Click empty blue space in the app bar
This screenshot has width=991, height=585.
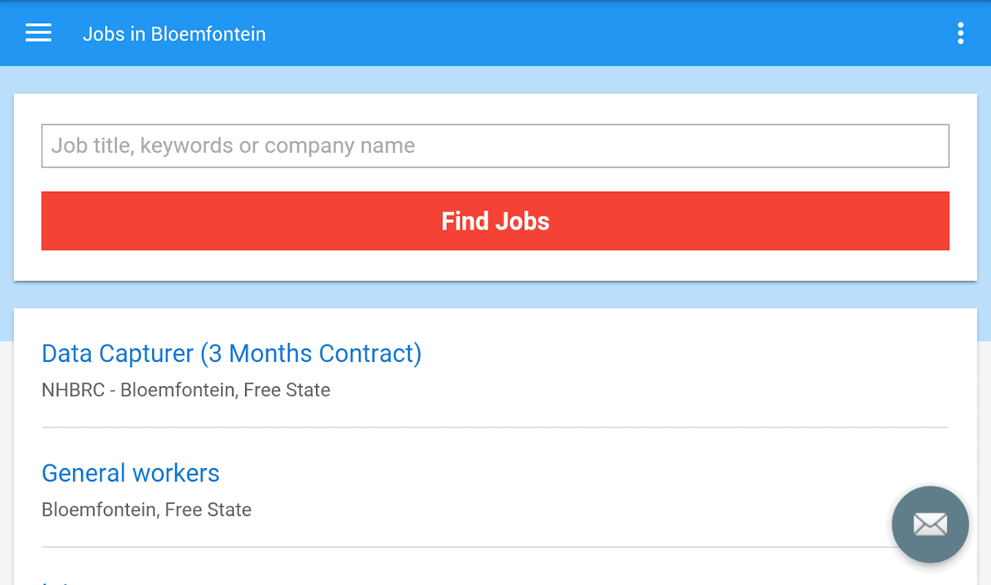tap(585, 34)
